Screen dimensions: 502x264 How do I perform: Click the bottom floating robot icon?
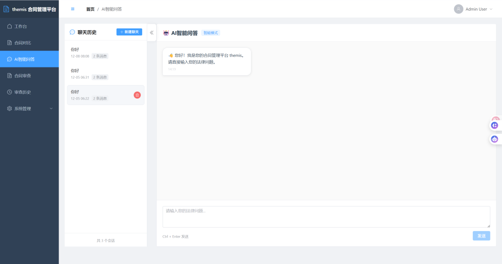pyautogui.click(x=495, y=139)
